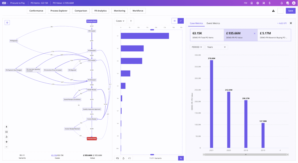The height and width of the screenshot is (163, 298).
Task: Open the Cases dropdown
Action: [120, 21]
